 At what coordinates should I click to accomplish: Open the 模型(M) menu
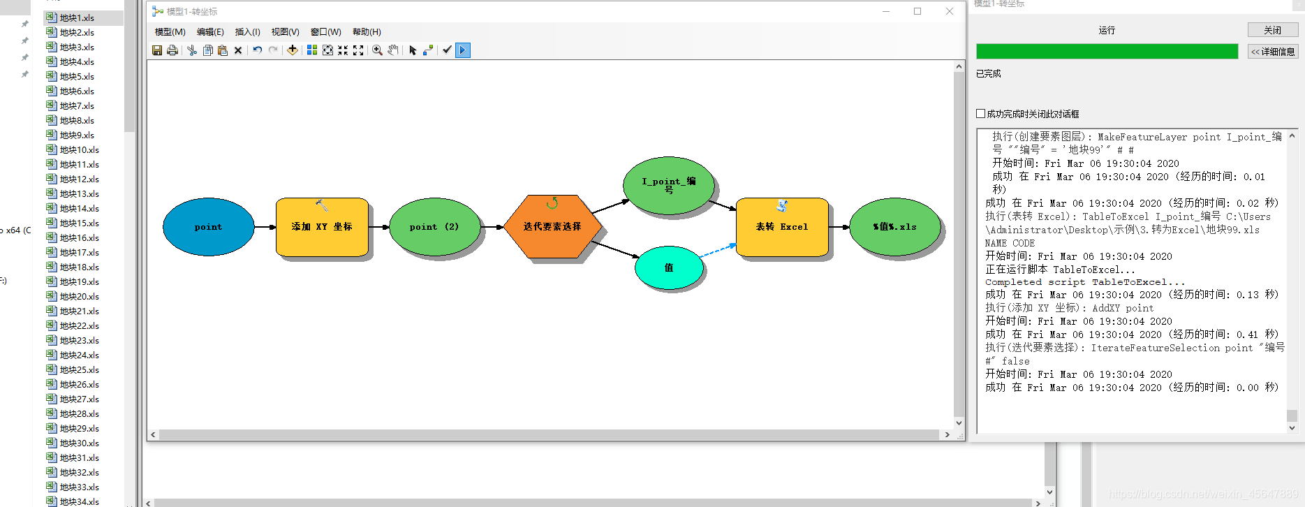[170, 32]
